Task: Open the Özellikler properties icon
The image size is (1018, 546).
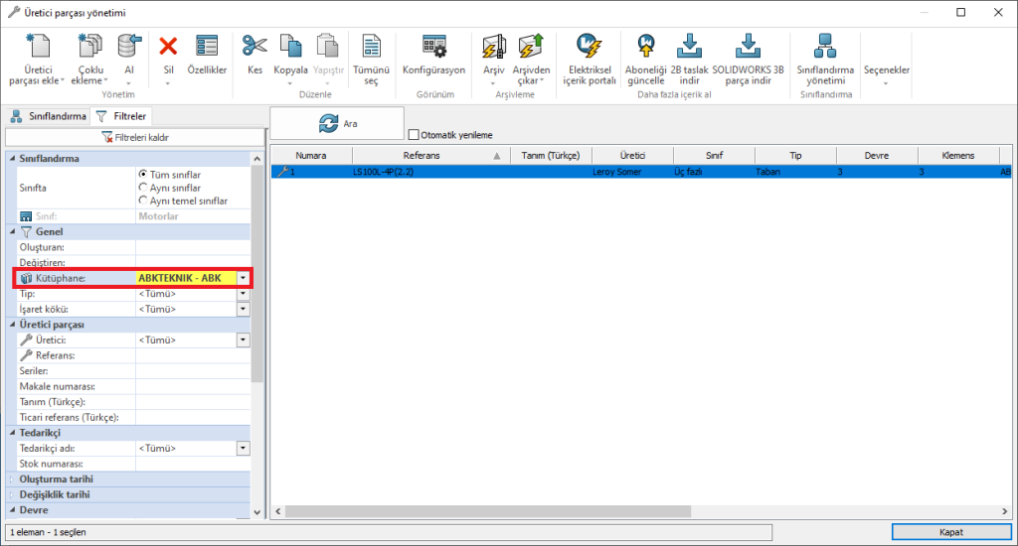Action: click(207, 46)
